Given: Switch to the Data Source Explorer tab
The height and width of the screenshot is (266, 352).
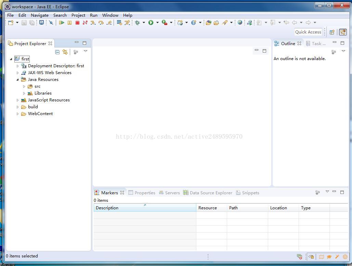Looking at the screenshot, I should pos(208,193).
